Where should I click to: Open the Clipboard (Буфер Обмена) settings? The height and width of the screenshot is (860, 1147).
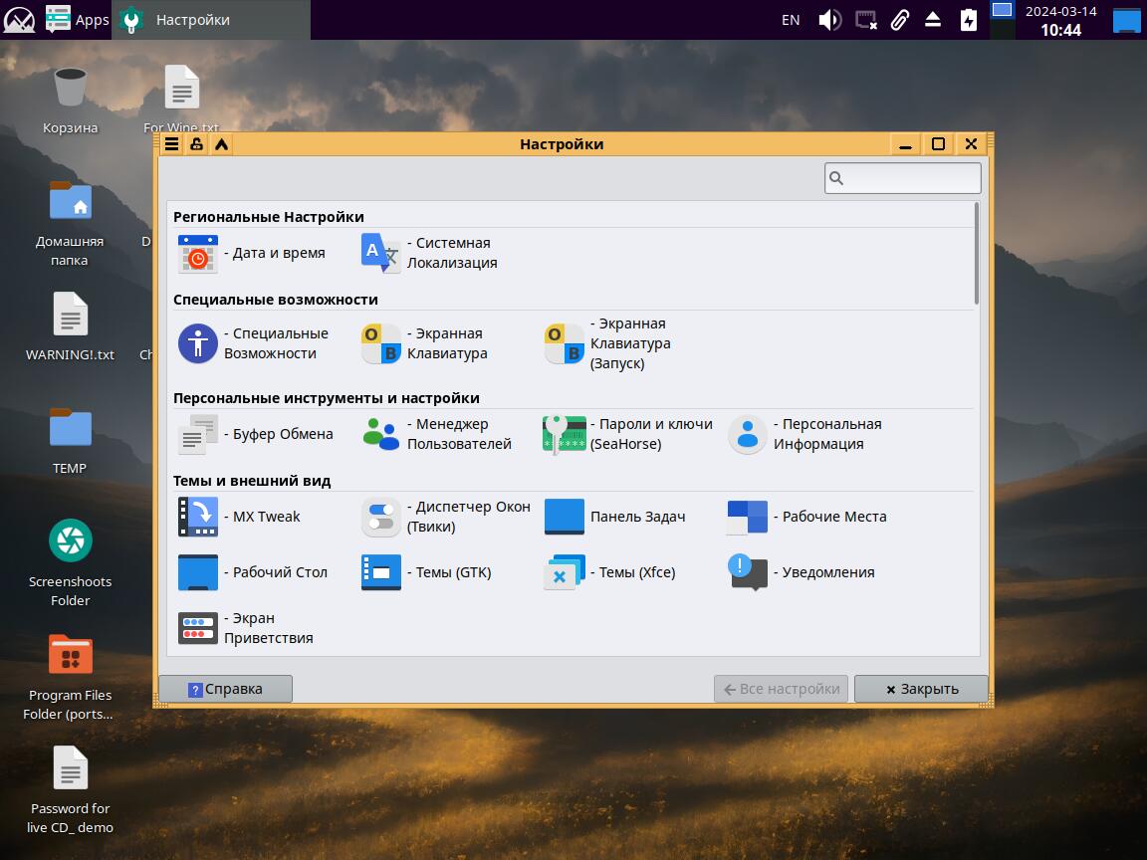197,435
